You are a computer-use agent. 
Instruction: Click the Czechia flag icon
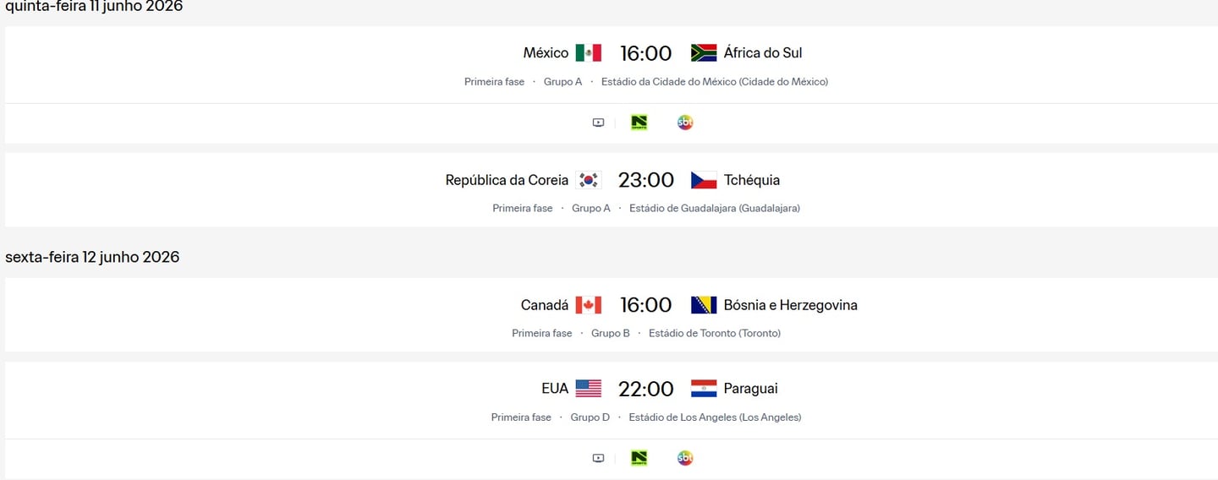point(704,180)
